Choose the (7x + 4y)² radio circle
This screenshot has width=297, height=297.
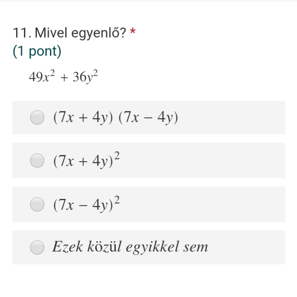(37, 160)
